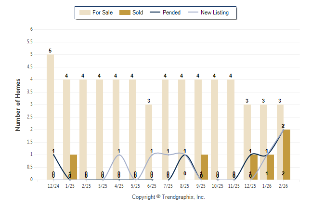Toggle the Sold series legend label
The width and height of the screenshot is (311, 209).
(138, 13)
